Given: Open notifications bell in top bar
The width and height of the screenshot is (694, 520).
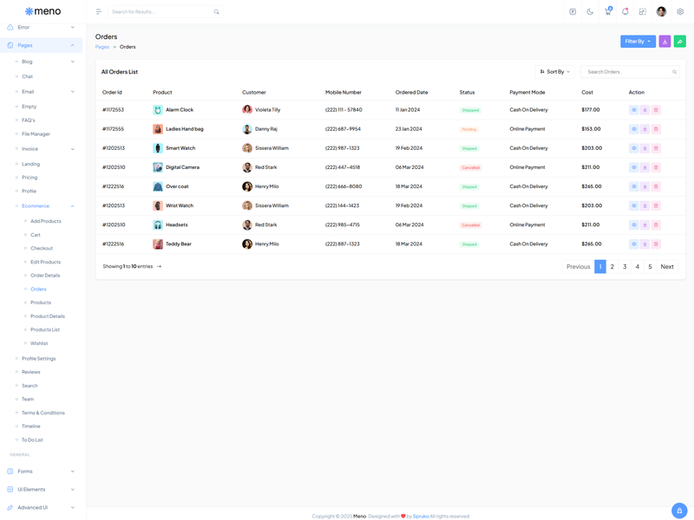Looking at the screenshot, I should (x=625, y=12).
